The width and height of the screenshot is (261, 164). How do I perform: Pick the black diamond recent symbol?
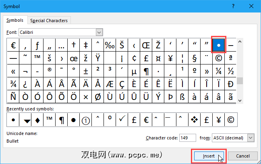37,120
